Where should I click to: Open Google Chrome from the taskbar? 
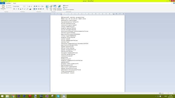(x=13, y=96)
